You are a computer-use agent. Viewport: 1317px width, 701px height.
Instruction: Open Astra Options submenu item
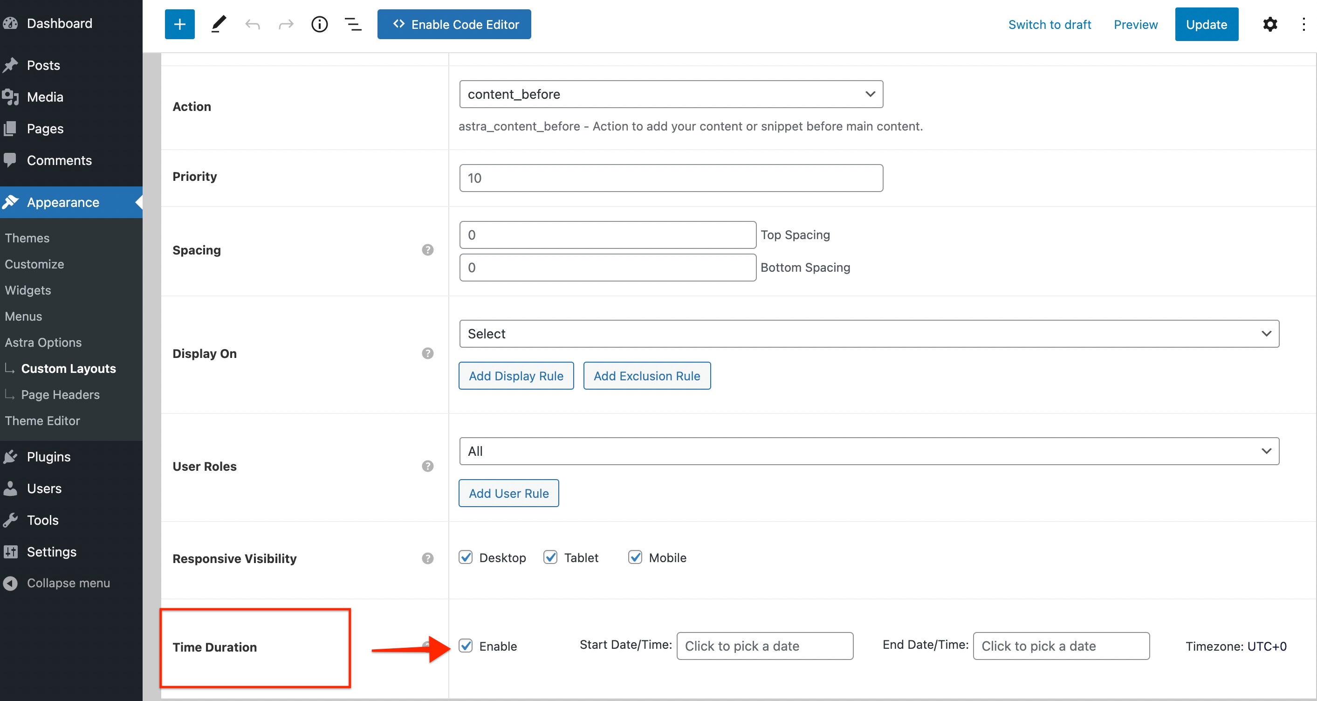43,342
